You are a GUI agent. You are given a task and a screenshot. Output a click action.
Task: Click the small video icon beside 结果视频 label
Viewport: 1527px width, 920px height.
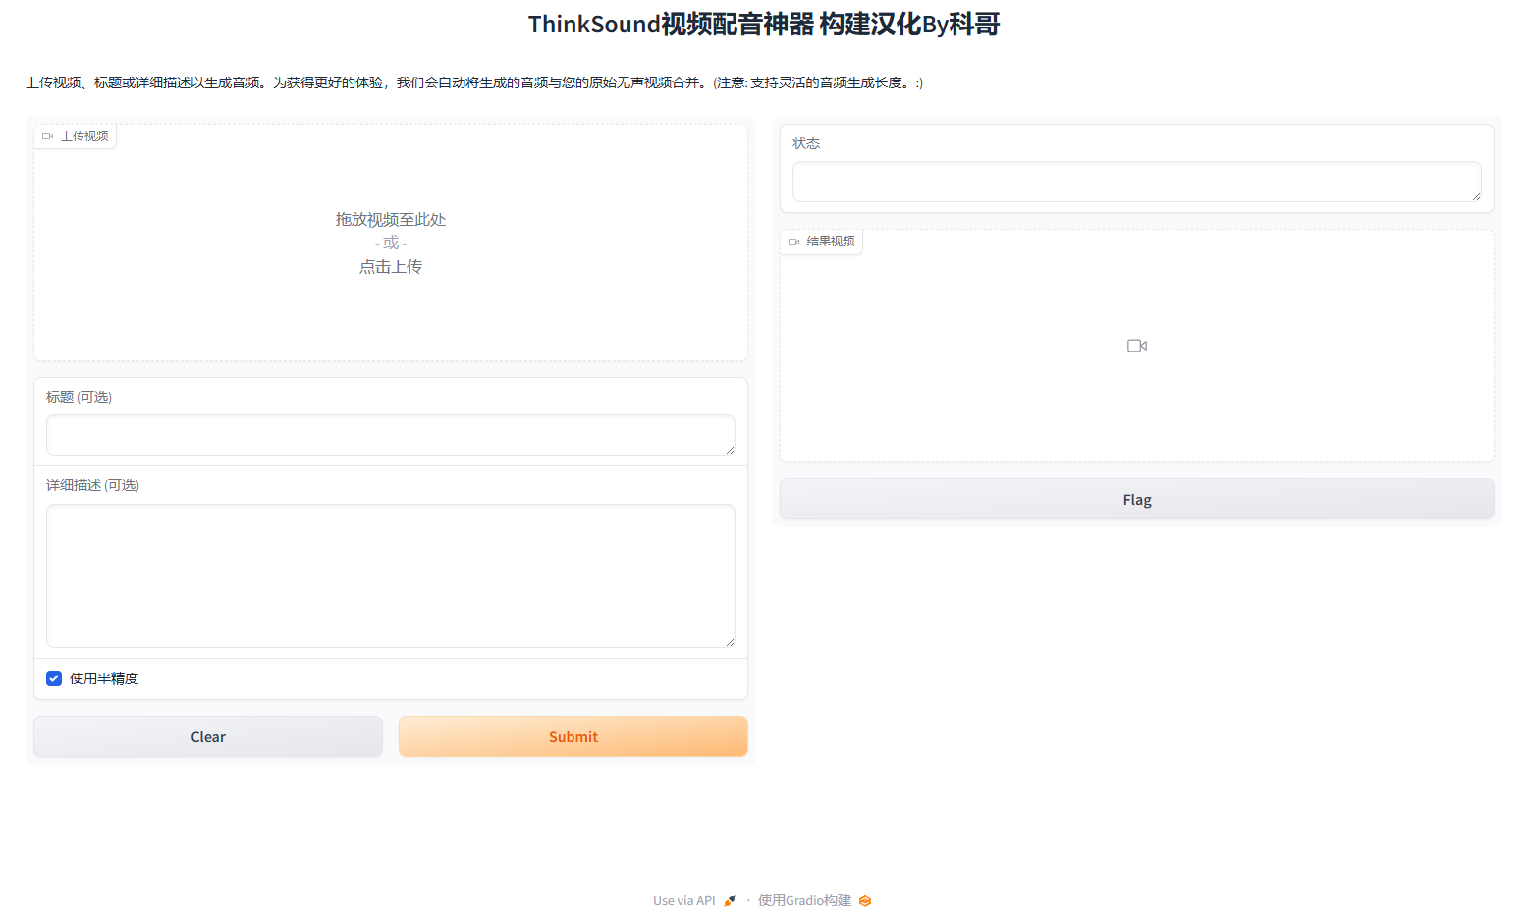(793, 242)
